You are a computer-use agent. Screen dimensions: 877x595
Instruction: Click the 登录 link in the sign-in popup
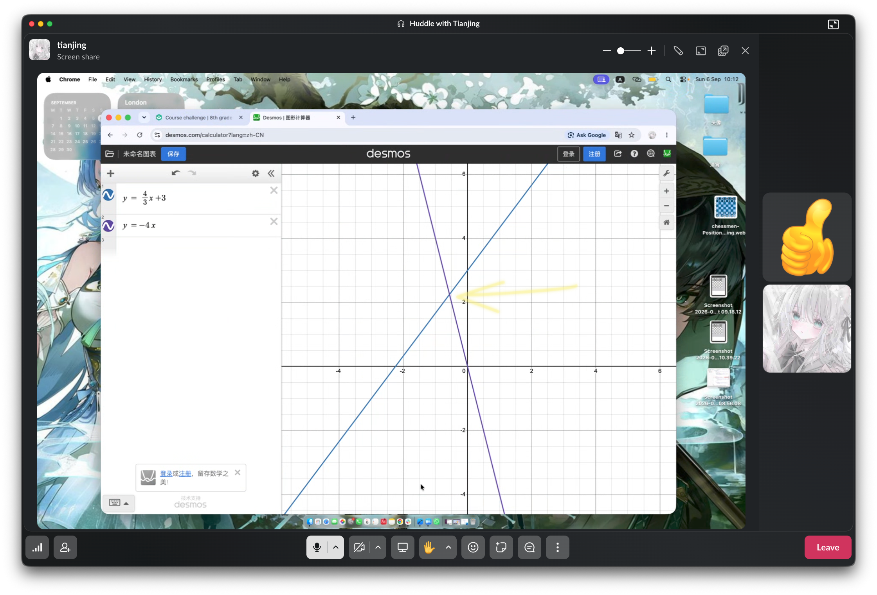[x=166, y=473]
